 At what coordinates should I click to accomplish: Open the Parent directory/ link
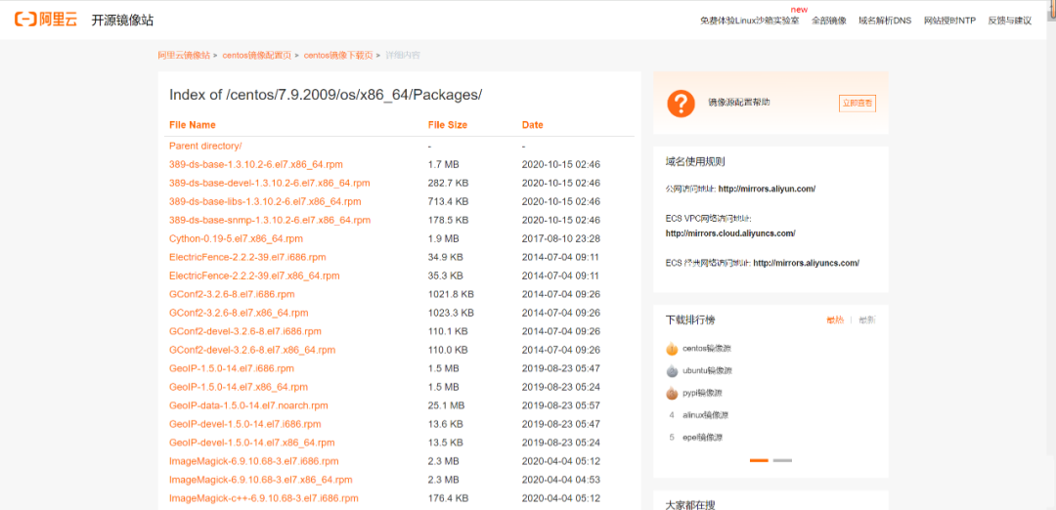(x=205, y=146)
